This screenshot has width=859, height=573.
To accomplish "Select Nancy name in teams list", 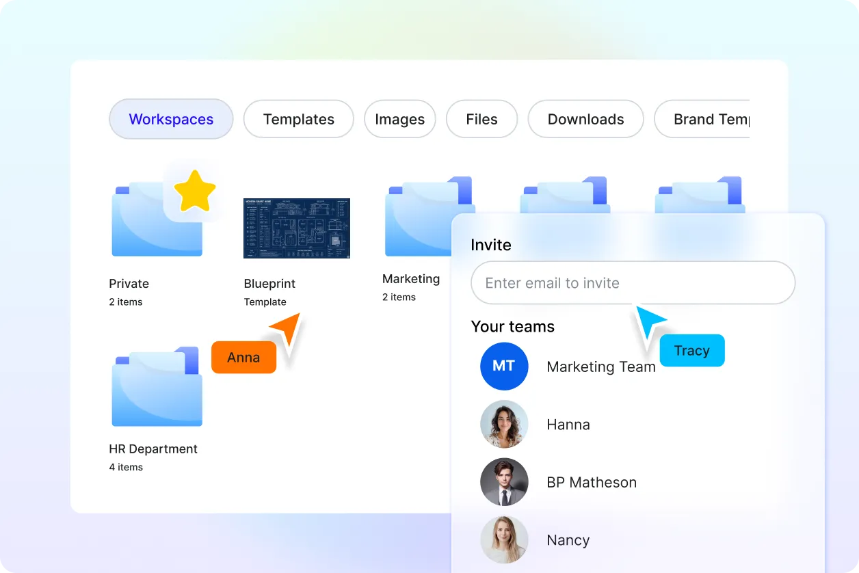I will click(568, 540).
